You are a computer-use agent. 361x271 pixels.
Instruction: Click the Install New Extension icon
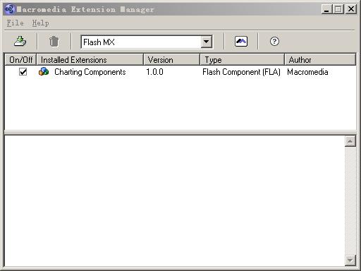20,42
